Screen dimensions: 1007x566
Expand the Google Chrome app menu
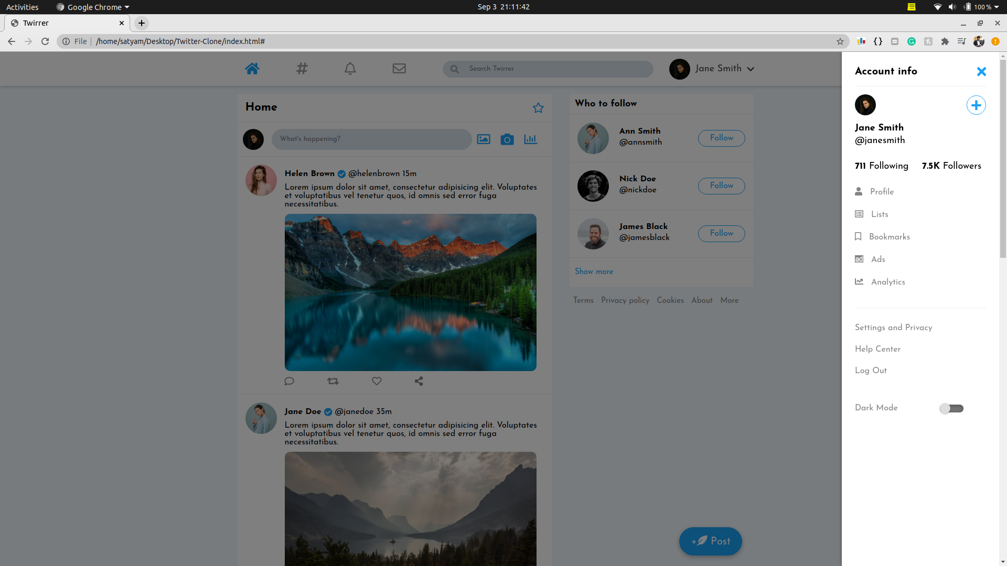[x=94, y=7]
